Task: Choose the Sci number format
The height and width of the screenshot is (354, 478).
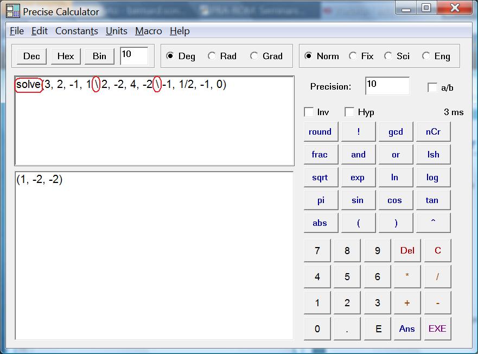Action: [388, 56]
